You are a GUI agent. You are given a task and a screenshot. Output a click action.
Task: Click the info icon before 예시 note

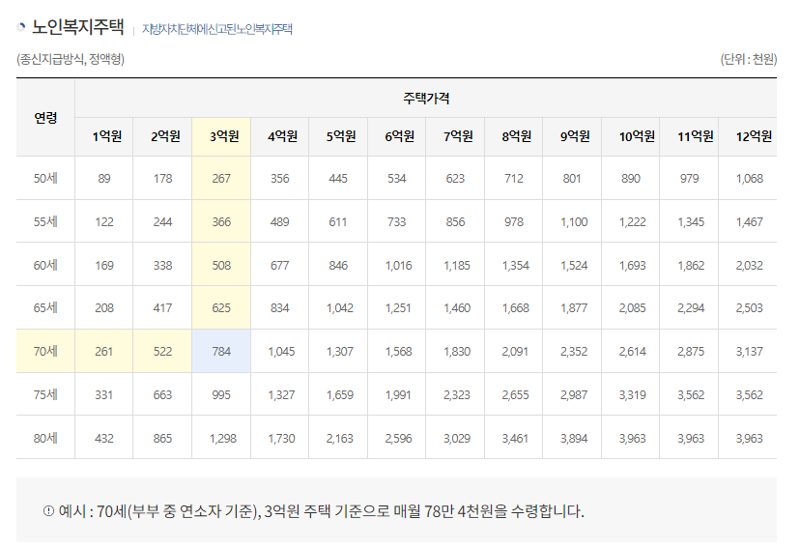(x=48, y=510)
